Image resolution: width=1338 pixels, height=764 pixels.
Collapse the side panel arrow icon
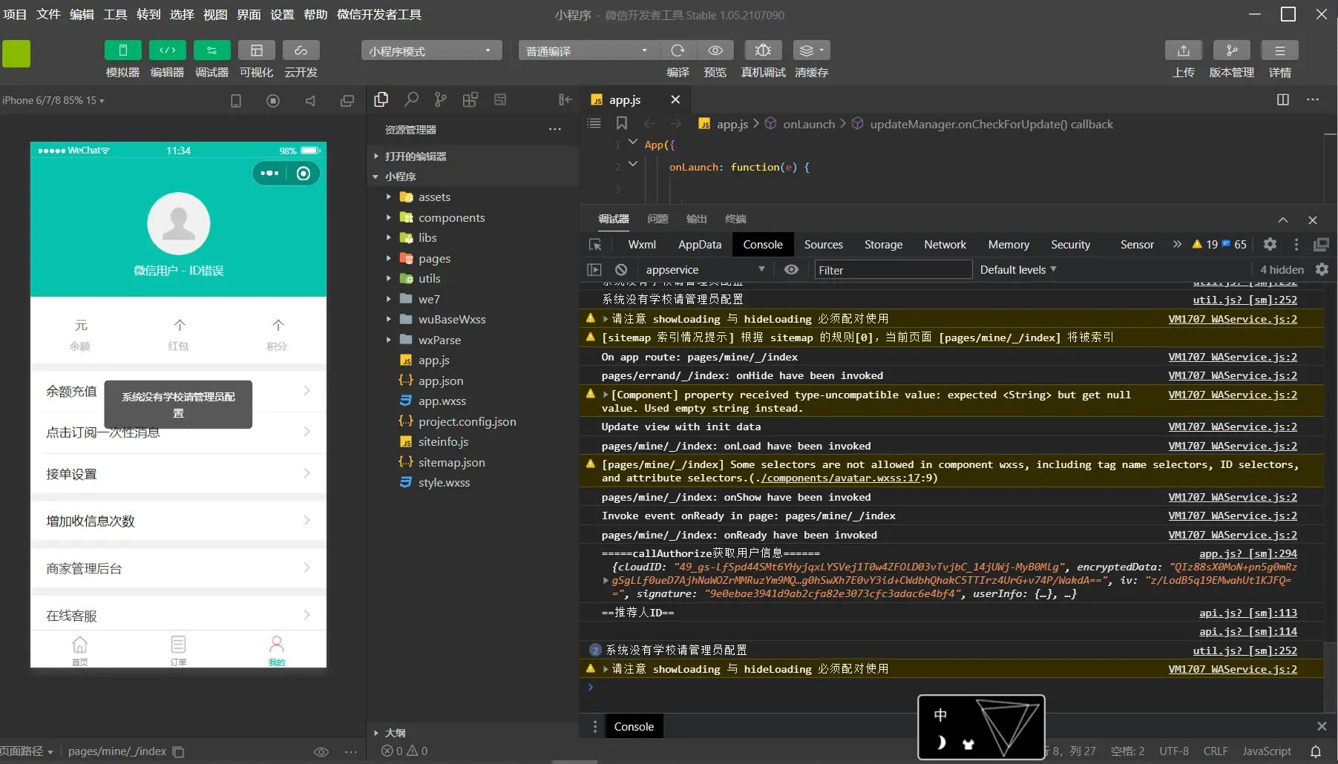point(565,99)
